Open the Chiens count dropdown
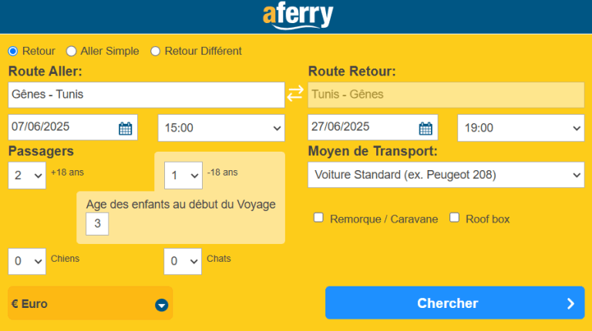This screenshot has width=592, height=331. point(28,261)
